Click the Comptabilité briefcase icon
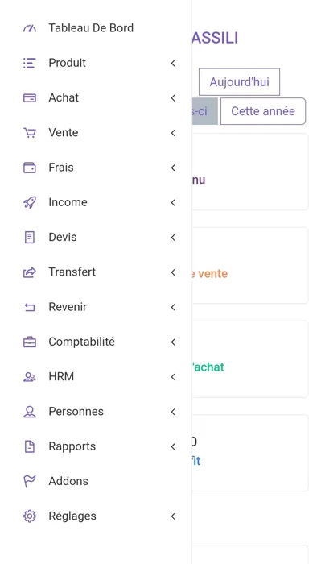The image size is (321, 564). pyautogui.click(x=30, y=342)
